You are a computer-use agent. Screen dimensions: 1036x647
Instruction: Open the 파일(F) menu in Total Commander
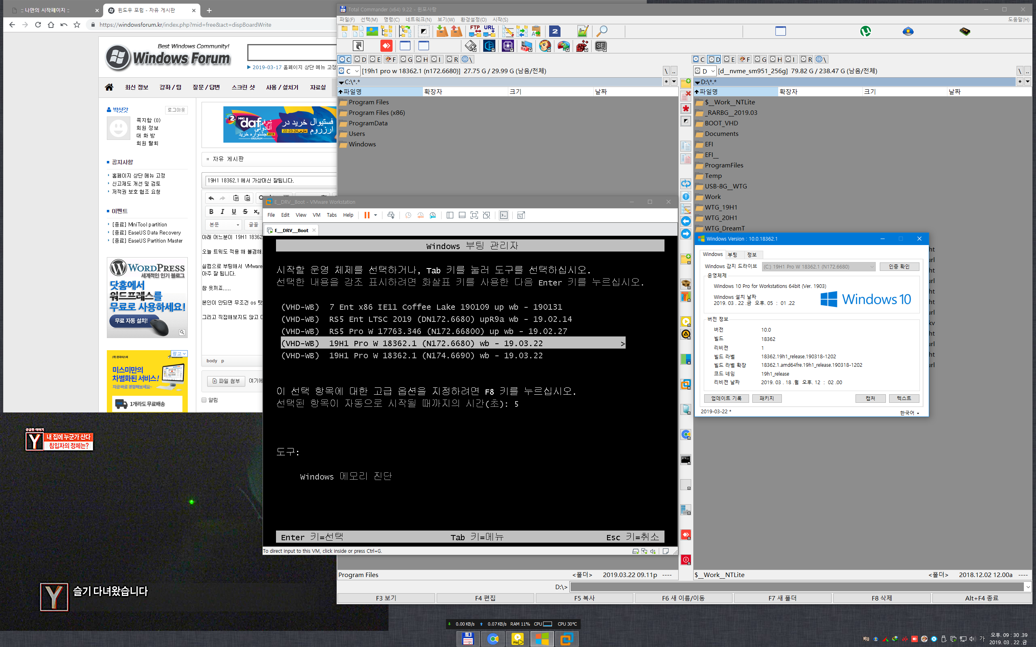click(x=347, y=20)
